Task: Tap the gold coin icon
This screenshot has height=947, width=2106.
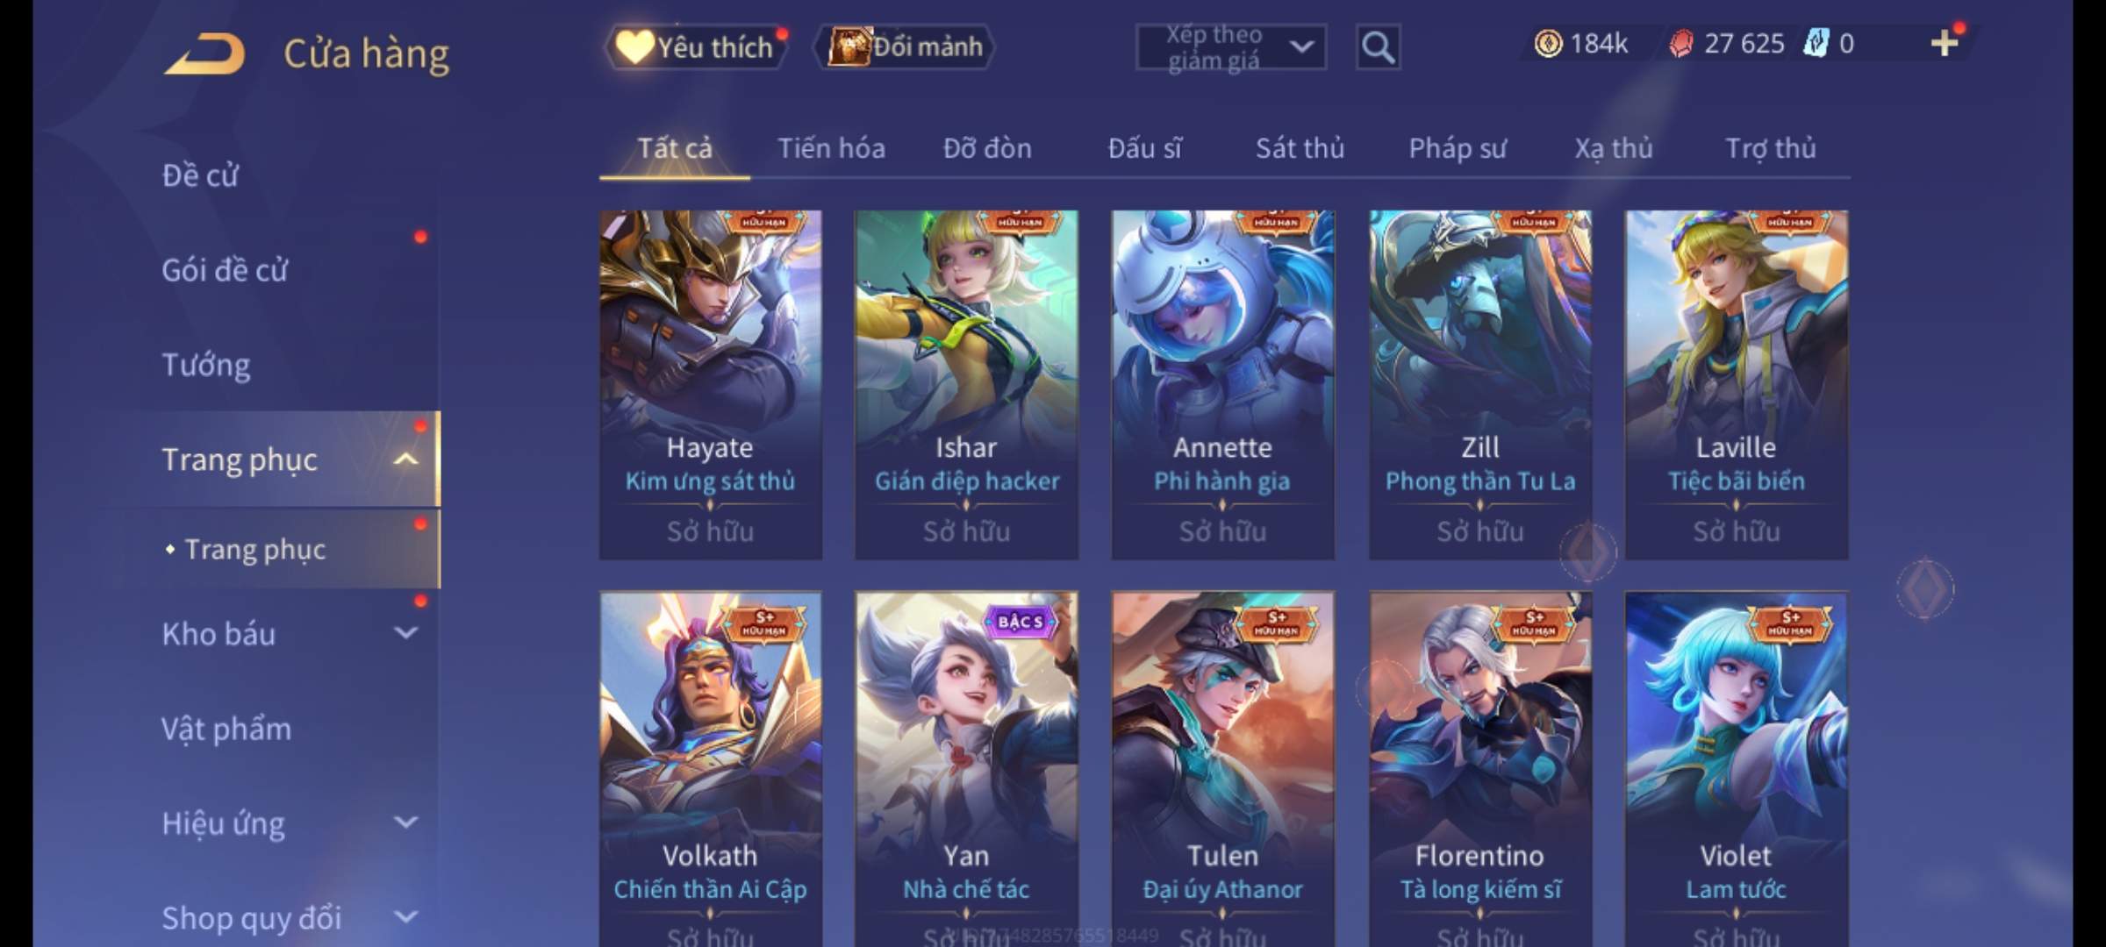Action: coord(1548,43)
